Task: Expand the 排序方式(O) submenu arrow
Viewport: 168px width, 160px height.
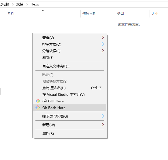Action: (x=103, y=44)
